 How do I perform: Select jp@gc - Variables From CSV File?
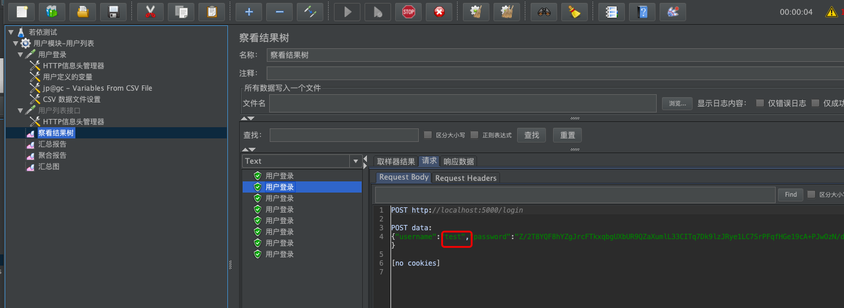(97, 88)
